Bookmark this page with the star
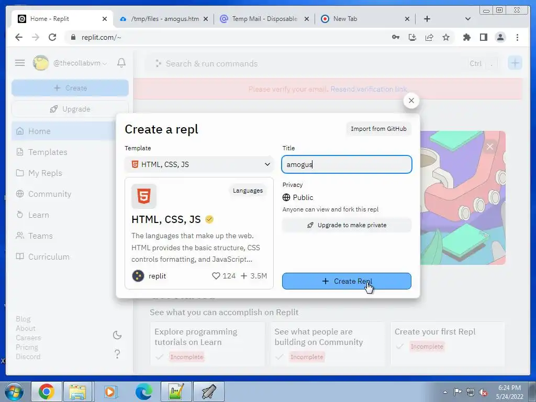The height and width of the screenshot is (402, 536). (446, 37)
